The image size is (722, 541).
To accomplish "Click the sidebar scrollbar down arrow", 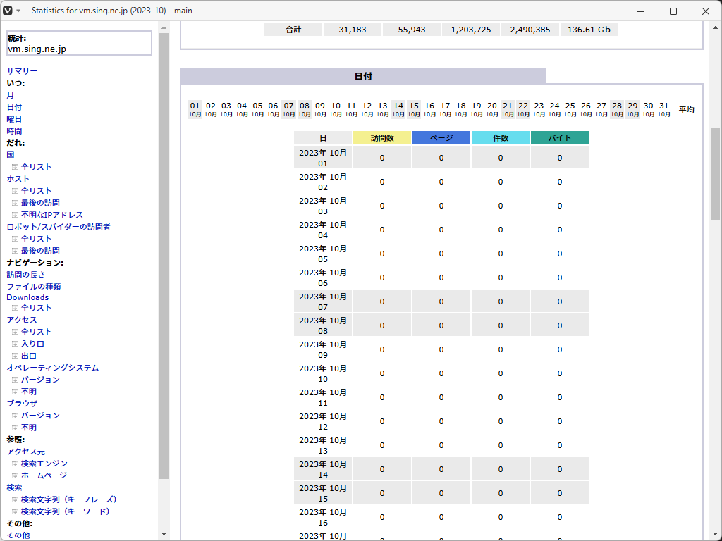I will 164,534.
